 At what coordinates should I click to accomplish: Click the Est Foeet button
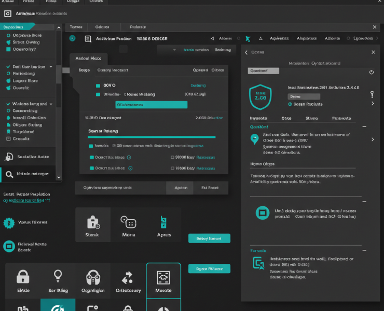[x=210, y=188]
